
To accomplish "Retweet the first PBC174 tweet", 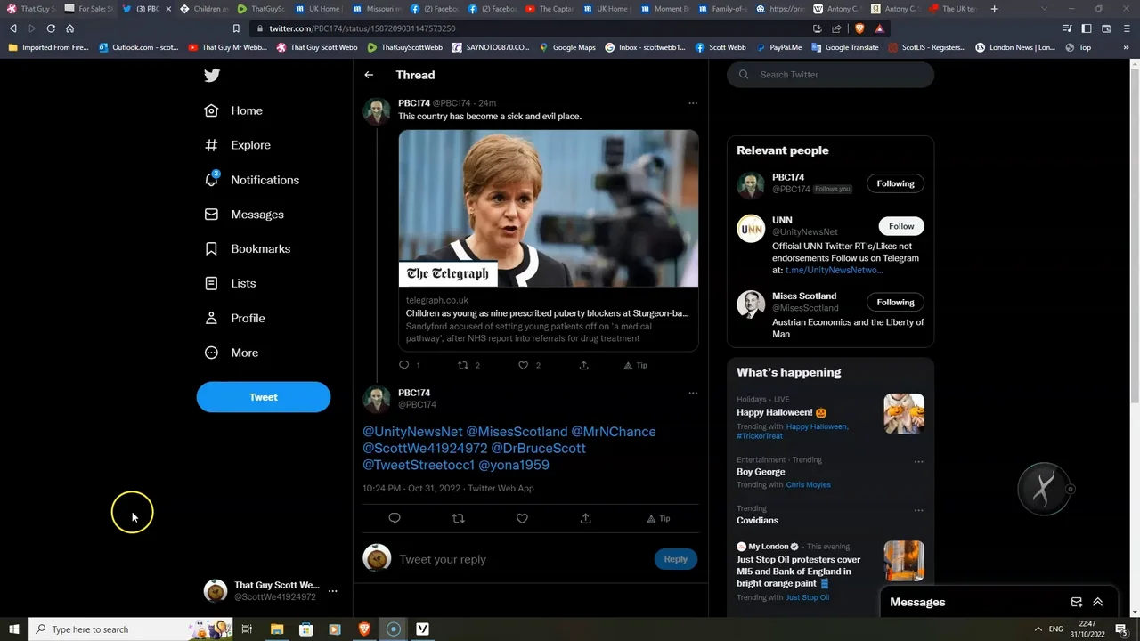I will coord(462,365).
